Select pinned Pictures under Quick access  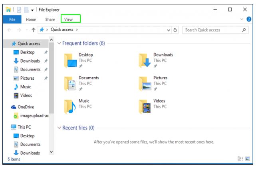point(27,78)
